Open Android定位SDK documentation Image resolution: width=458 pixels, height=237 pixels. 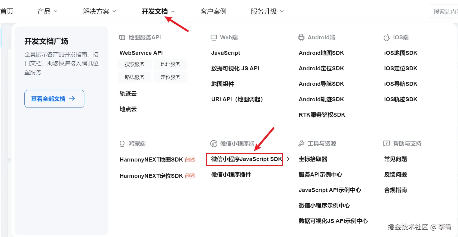click(321, 68)
